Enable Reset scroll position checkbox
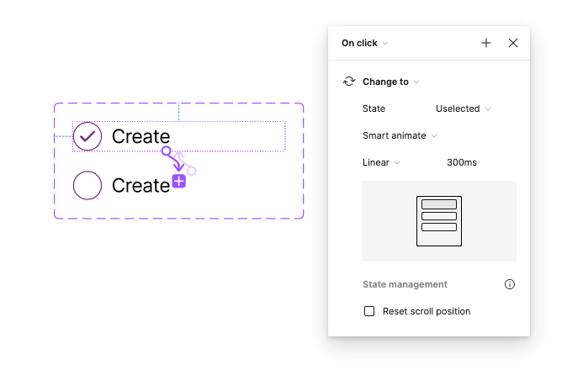The width and height of the screenshot is (583, 370). coord(369,311)
